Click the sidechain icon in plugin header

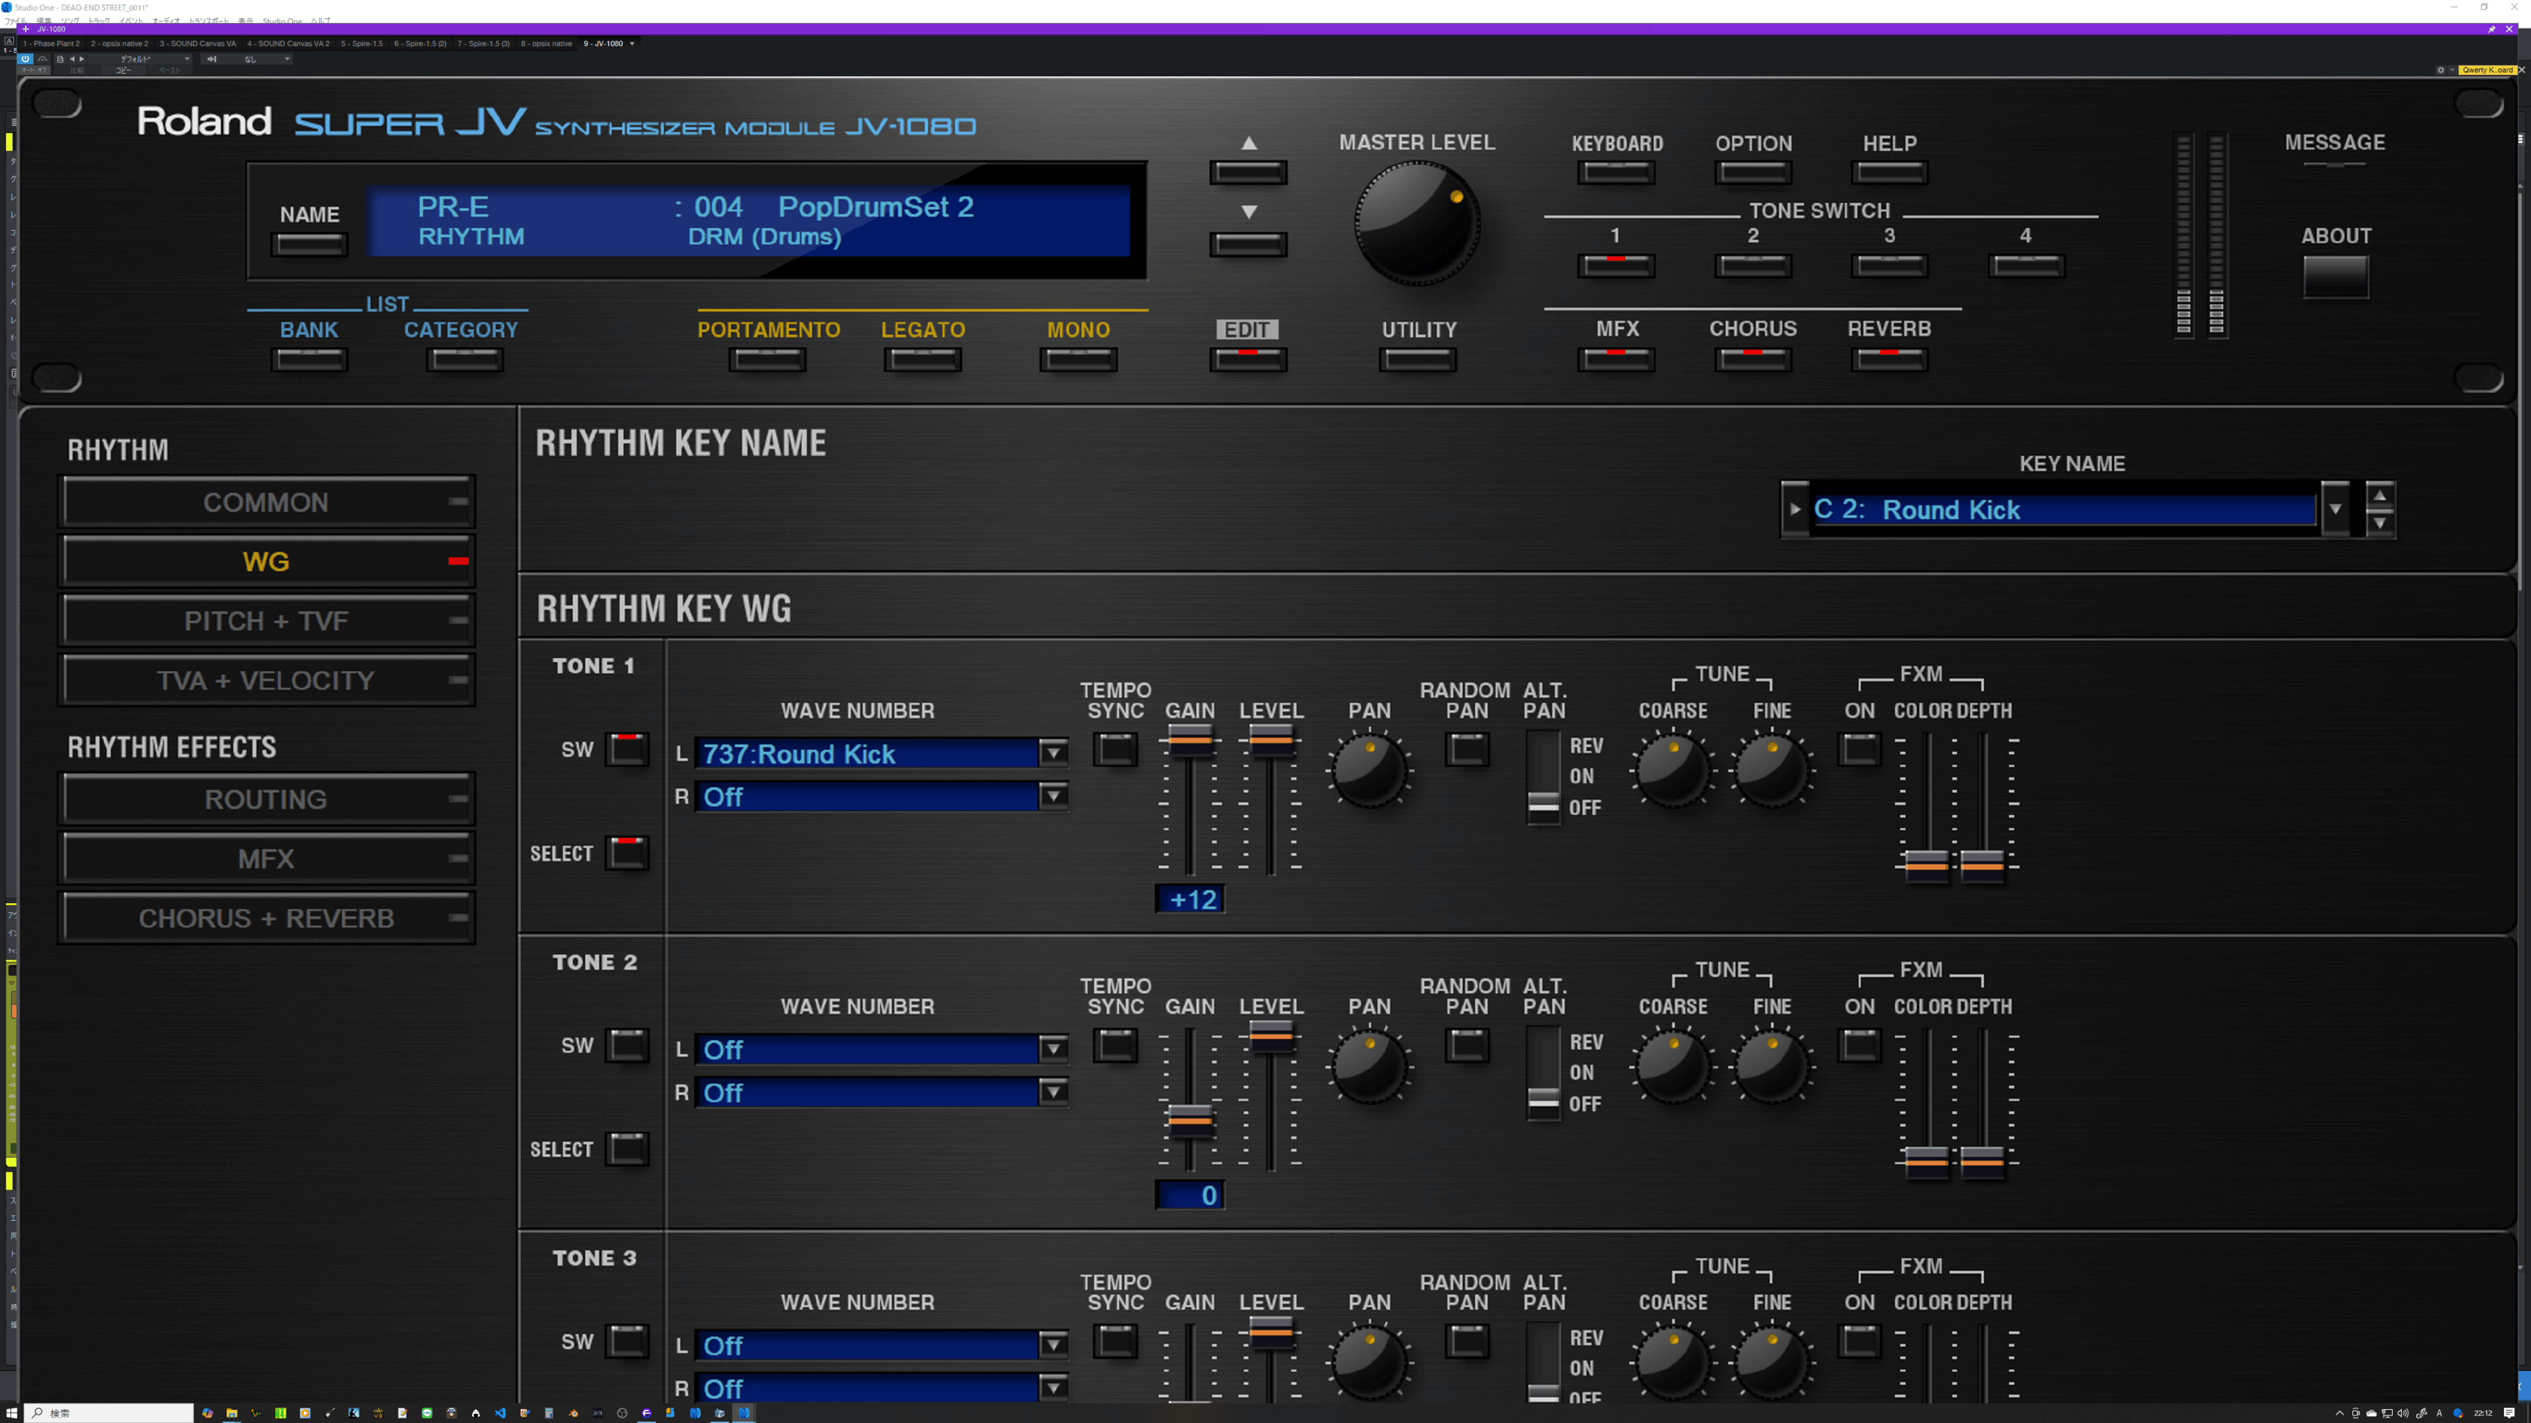coord(211,59)
